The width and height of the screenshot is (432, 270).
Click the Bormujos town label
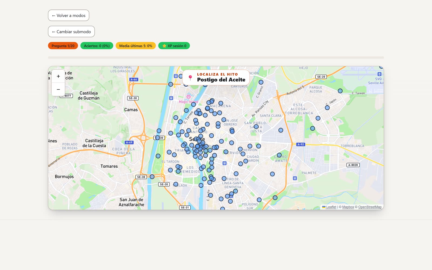pos(64,177)
